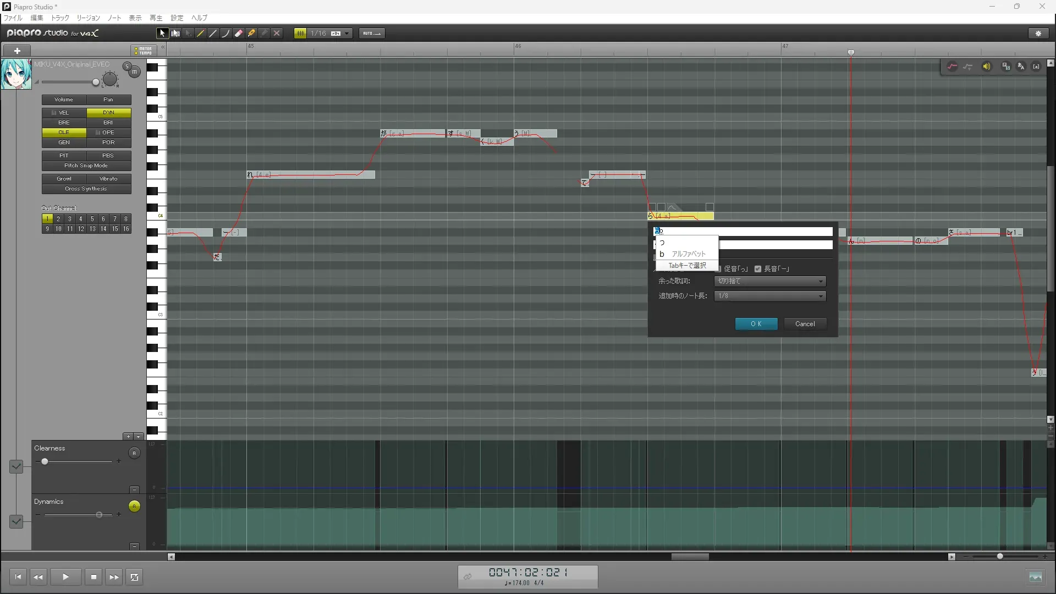Select the Curve tool
The image size is (1056, 594).
pos(226,34)
